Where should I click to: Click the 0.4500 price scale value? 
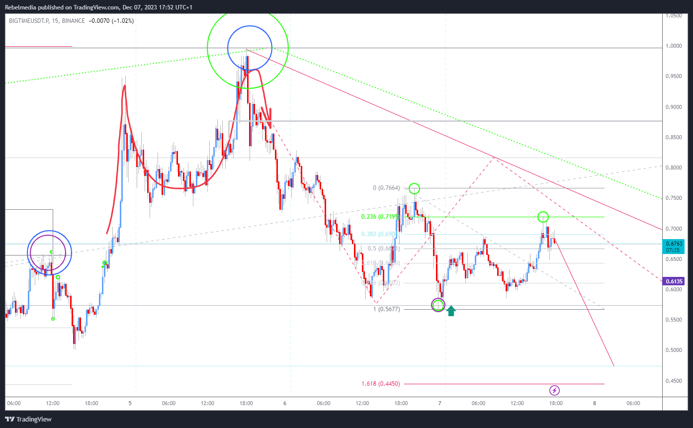point(674,381)
